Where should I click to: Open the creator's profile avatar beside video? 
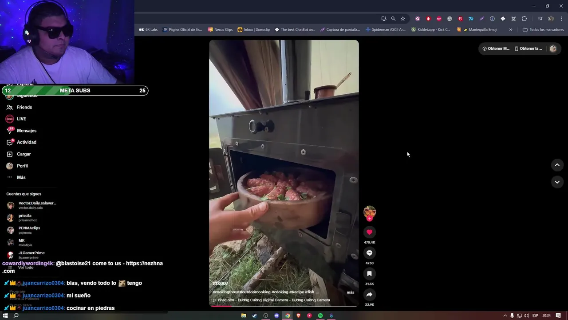[370, 212]
